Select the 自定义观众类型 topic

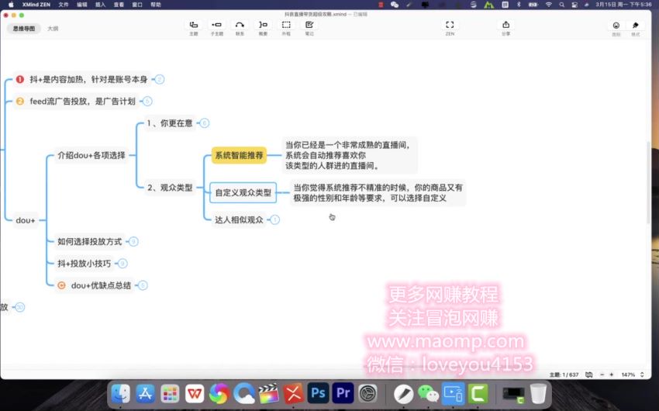pyautogui.click(x=243, y=192)
